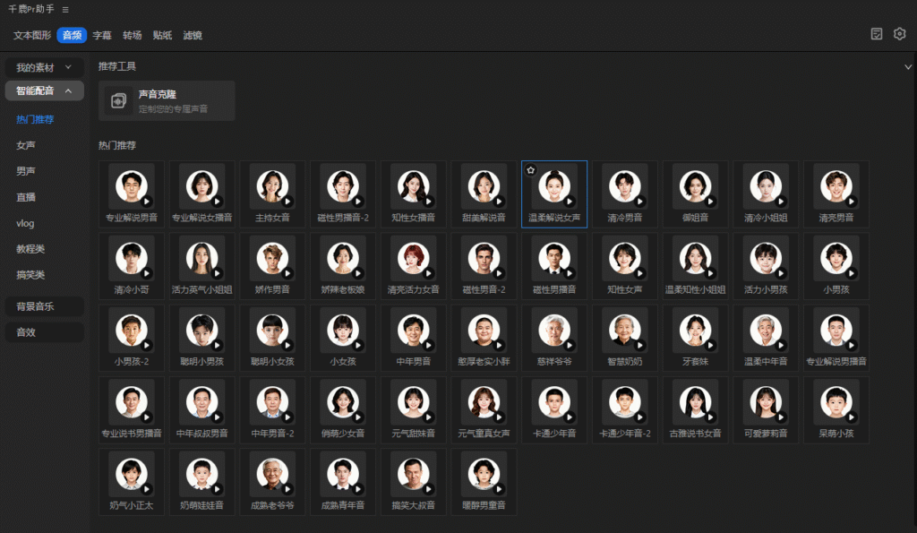Open the 滤镜 tab
Viewport: 917px width, 533px height.
coord(193,36)
